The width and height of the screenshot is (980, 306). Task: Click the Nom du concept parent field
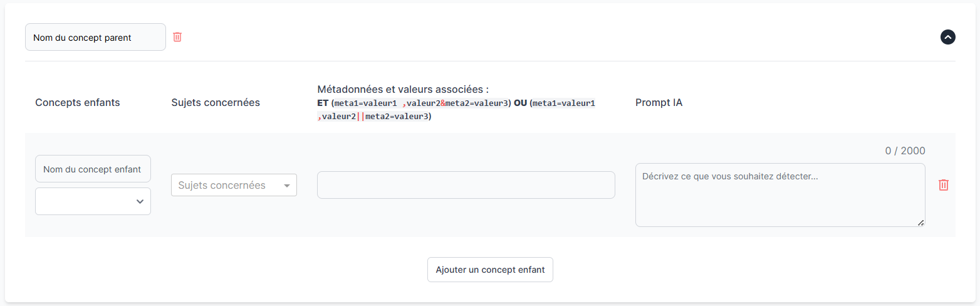pyautogui.click(x=95, y=38)
